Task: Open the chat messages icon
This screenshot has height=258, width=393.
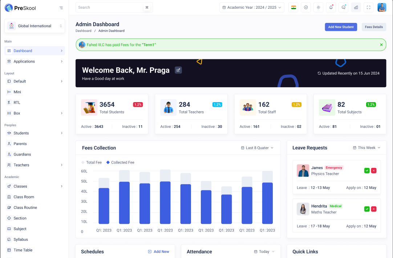Action: point(343,7)
